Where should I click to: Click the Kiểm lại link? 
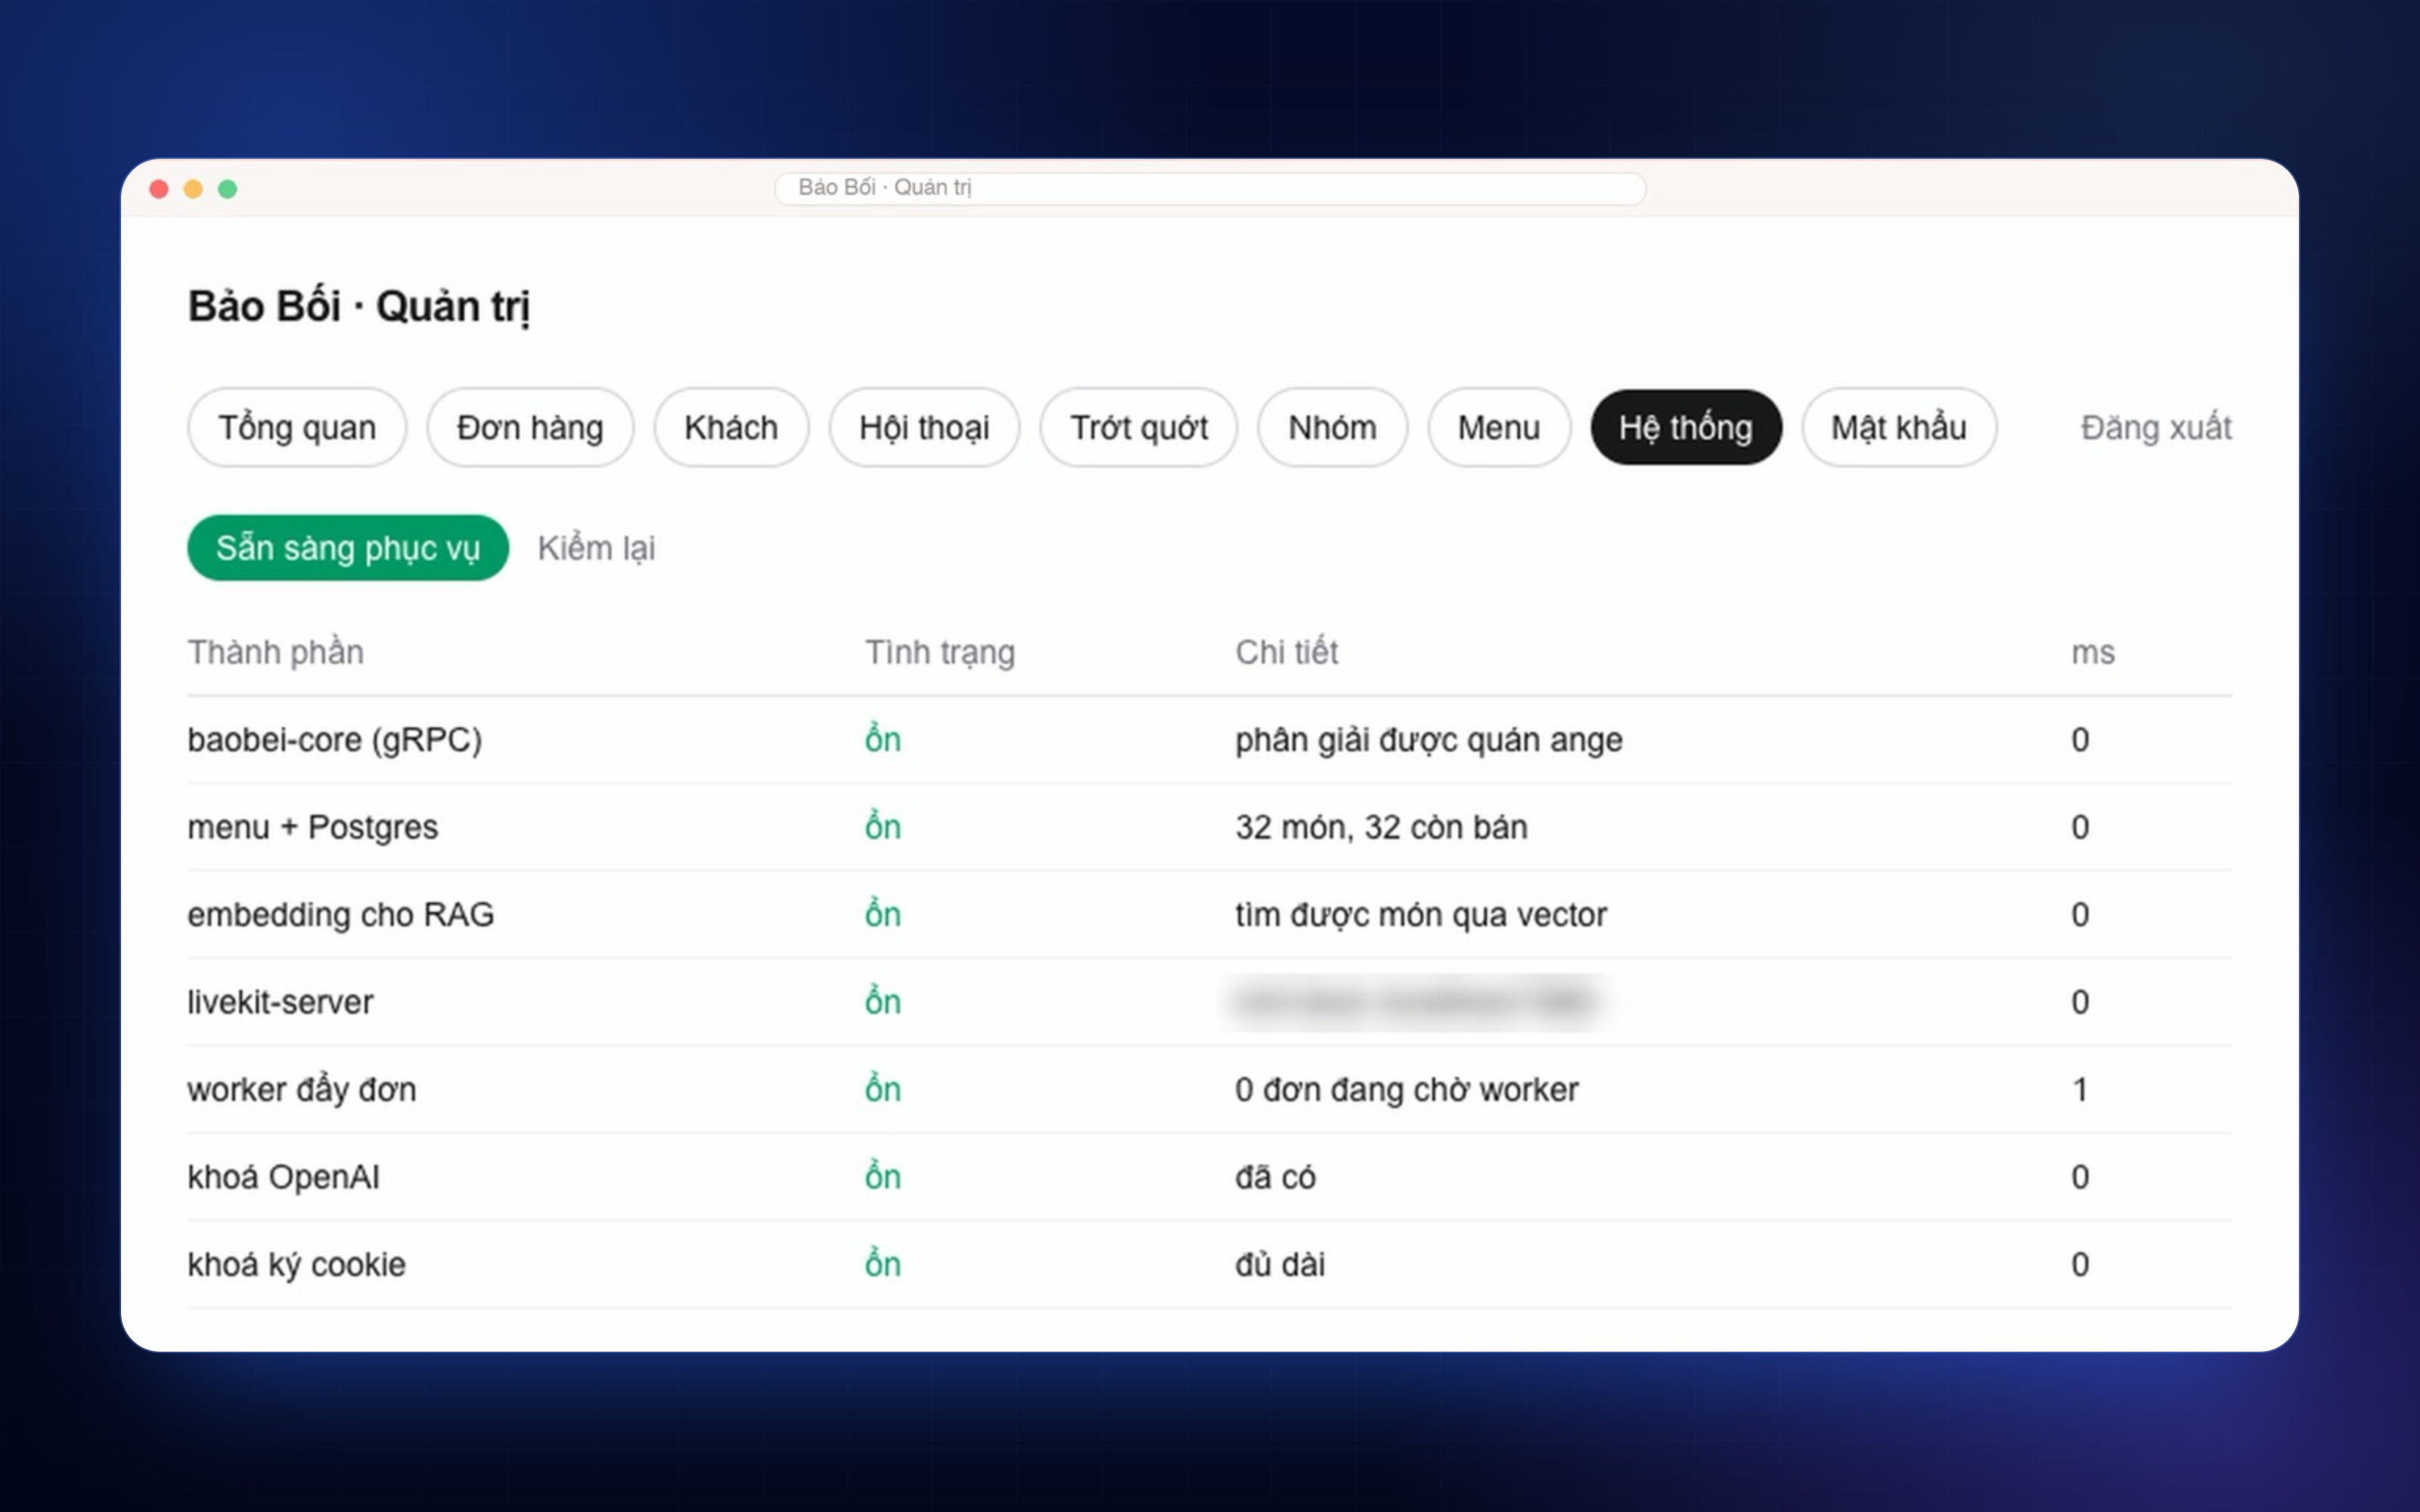point(596,548)
